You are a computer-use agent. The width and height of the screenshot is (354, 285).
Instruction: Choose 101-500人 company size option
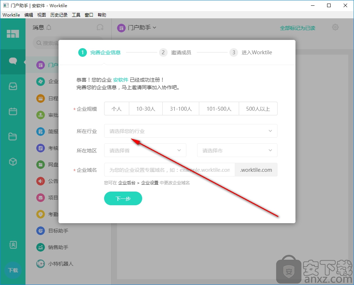click(x=219, y=109)
